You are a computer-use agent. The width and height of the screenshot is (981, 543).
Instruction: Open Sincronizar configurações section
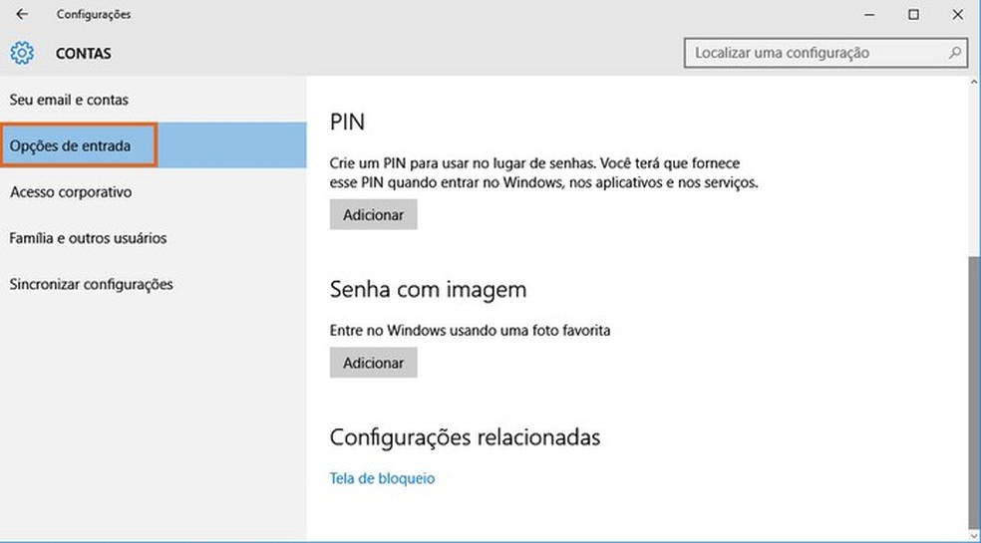click(91, 284)
